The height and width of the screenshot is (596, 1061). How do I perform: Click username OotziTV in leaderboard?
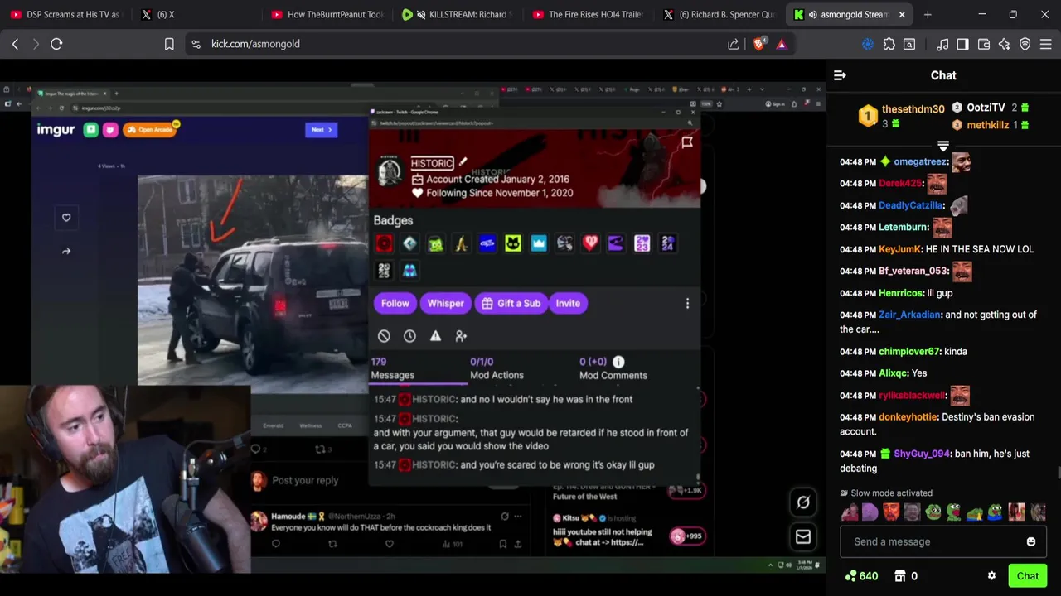[x=986, y=108]
